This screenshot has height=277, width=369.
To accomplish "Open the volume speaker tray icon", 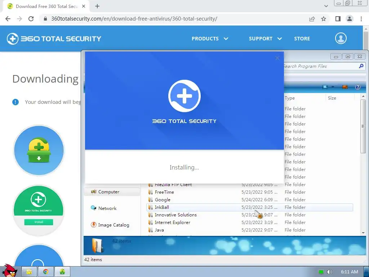I will click(330, 272).
